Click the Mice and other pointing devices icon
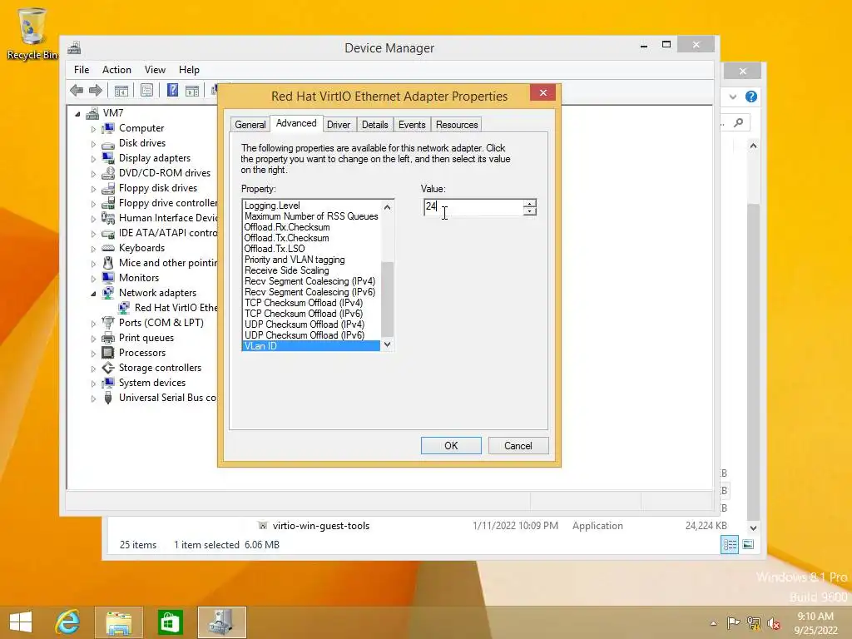 click(x=108, y=263)
